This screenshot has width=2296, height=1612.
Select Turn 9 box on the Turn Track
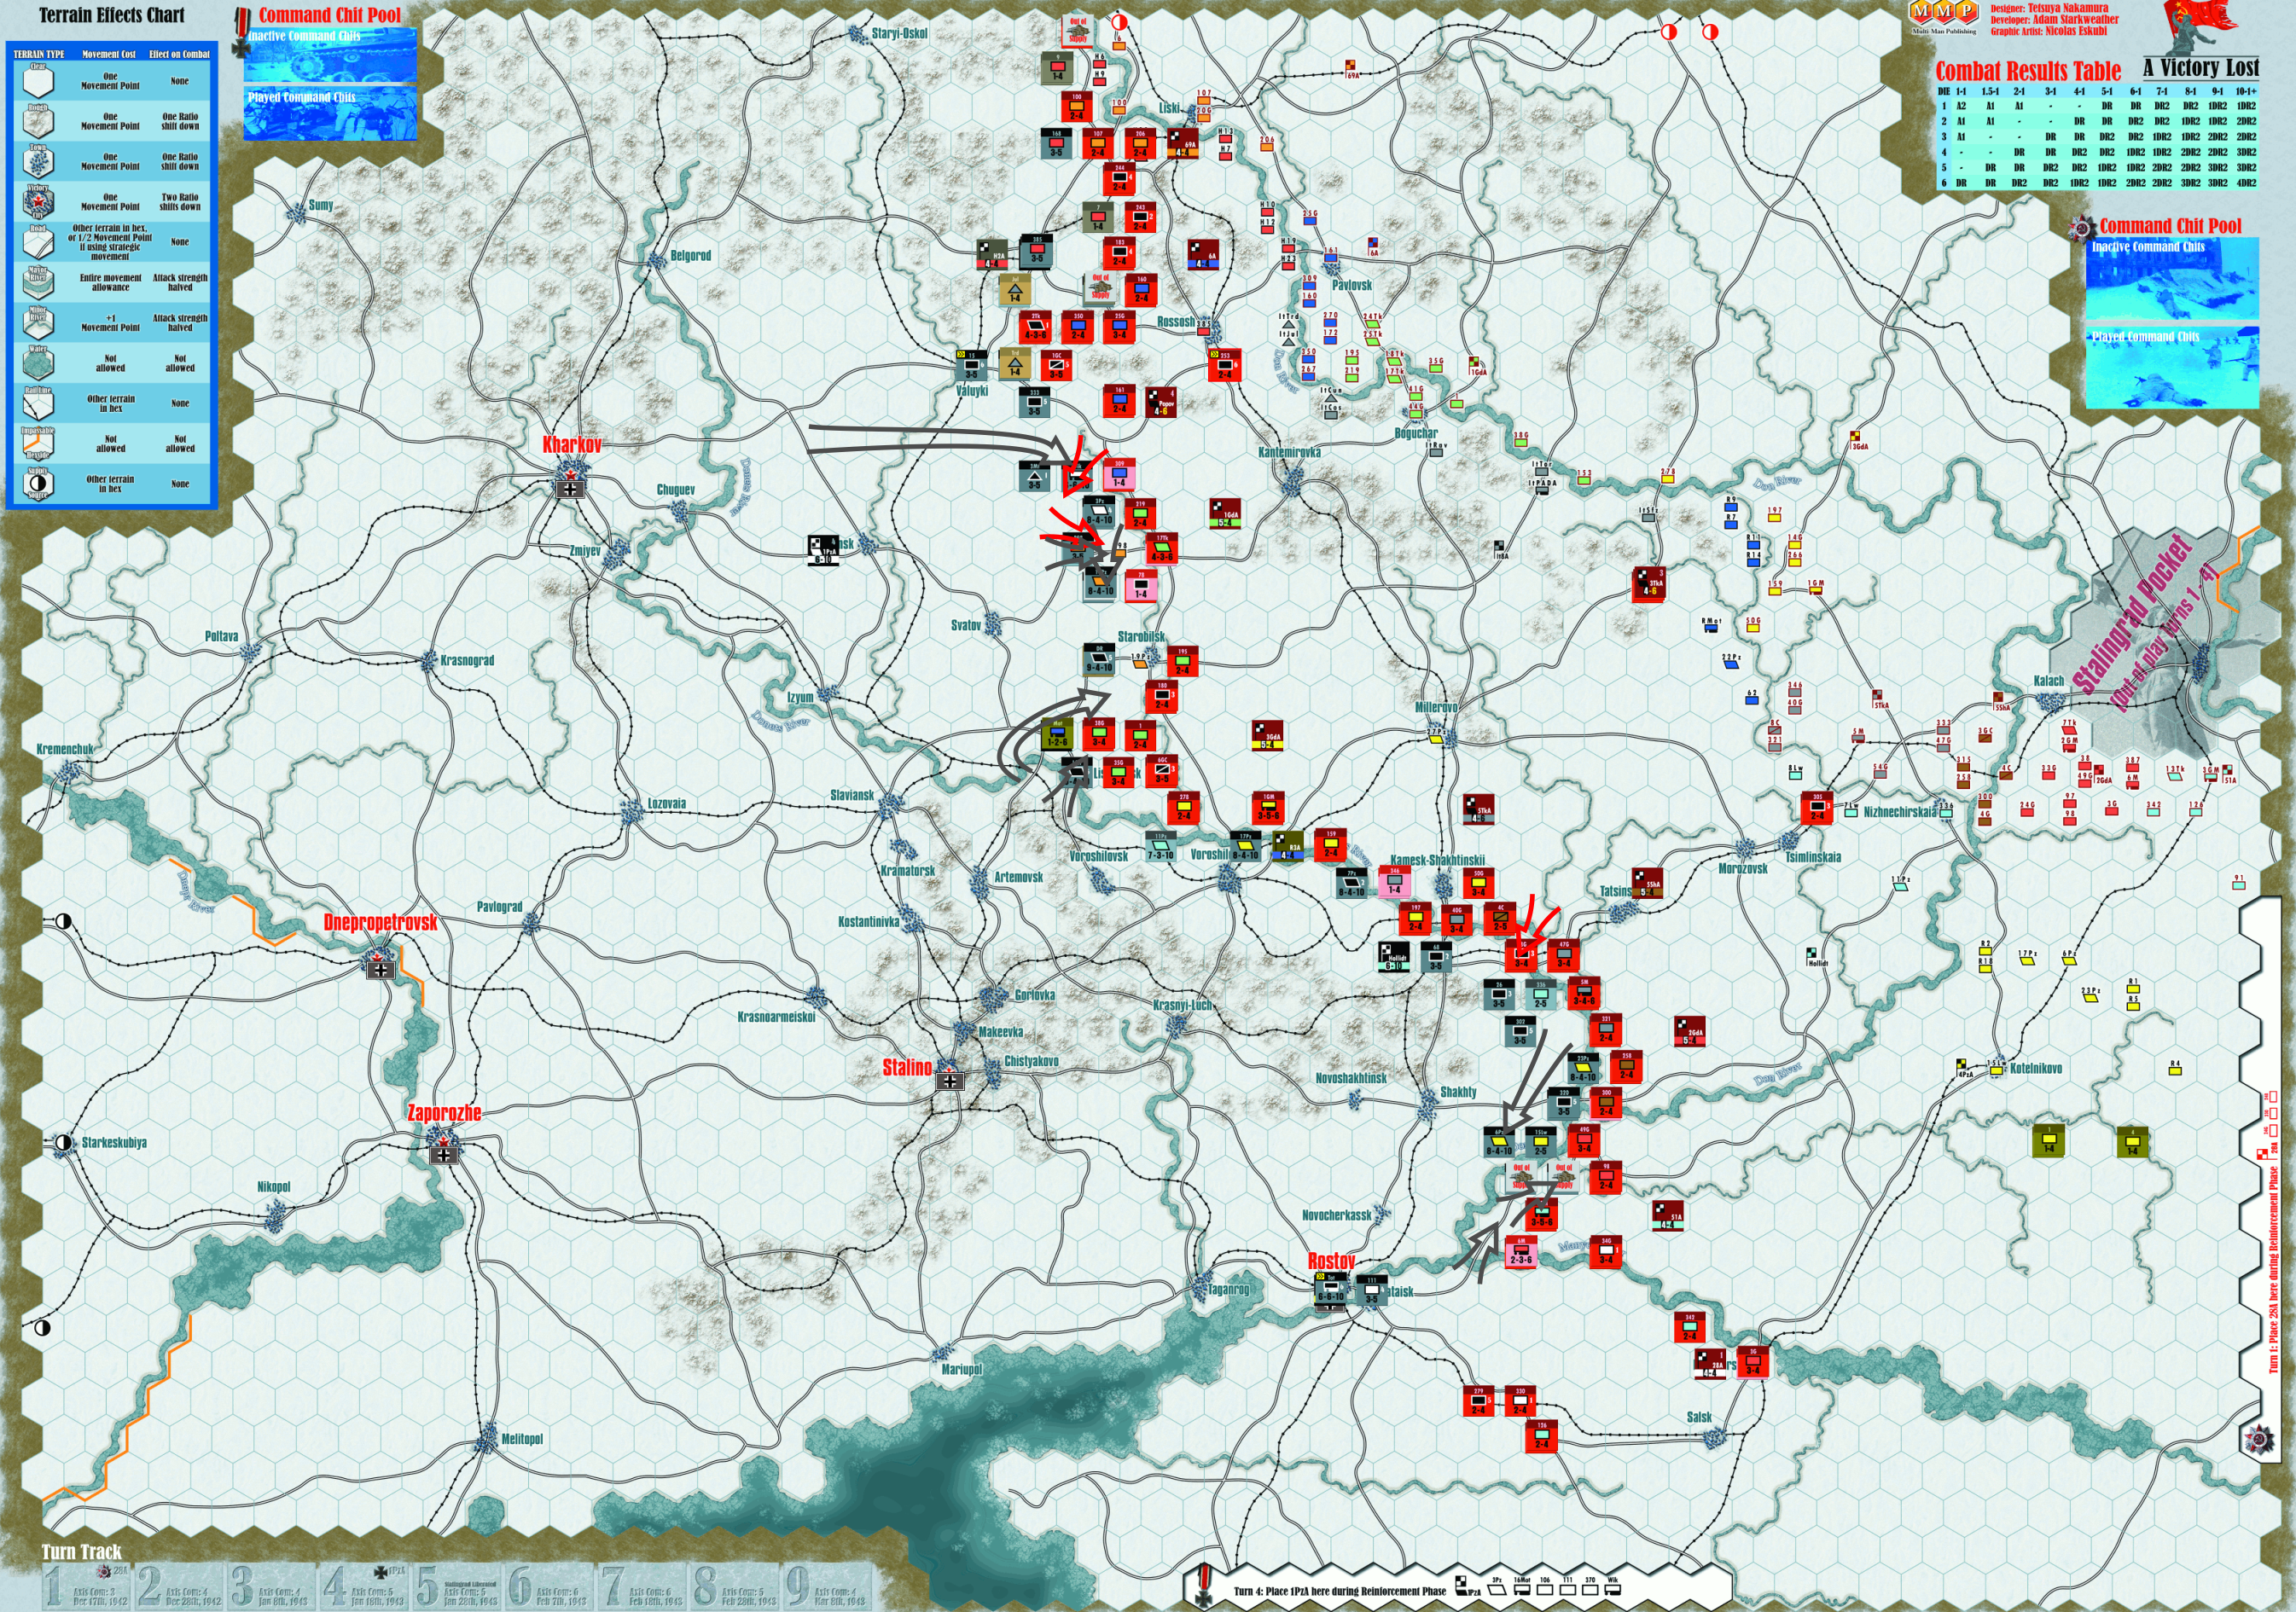click(x=827, y=1586)
